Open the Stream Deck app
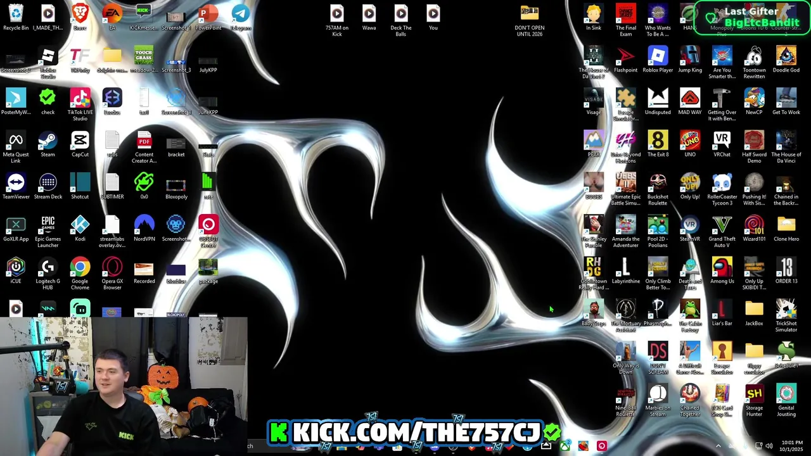Viewport: 811px width, 456px height. click(x=48, y=186)
